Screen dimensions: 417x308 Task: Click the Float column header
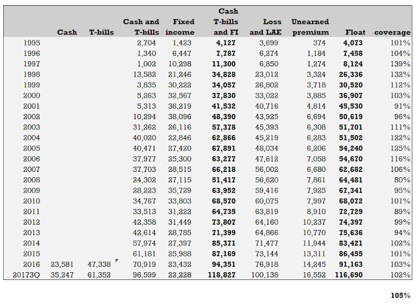tap(355, 33)
